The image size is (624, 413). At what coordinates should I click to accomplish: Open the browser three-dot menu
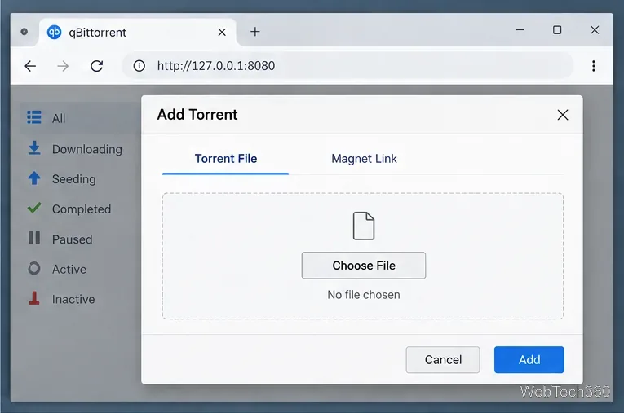coord(593,66)
